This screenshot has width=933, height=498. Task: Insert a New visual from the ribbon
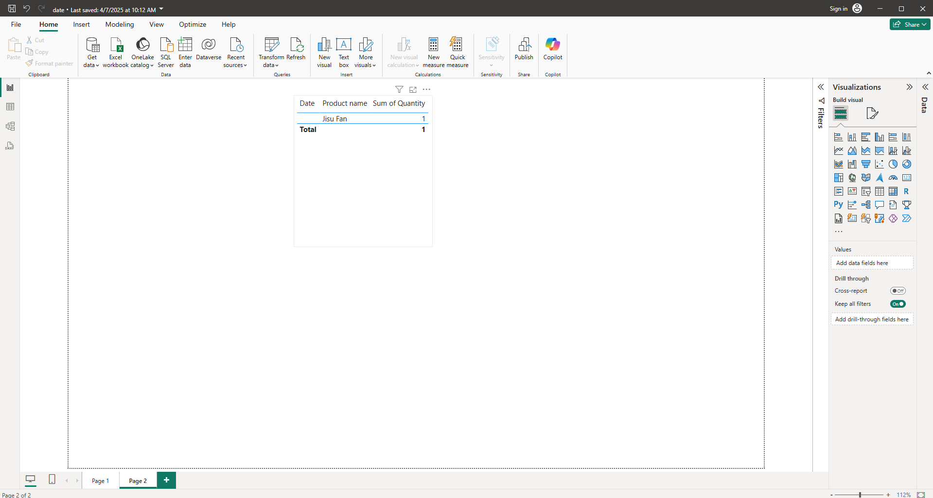324,52
